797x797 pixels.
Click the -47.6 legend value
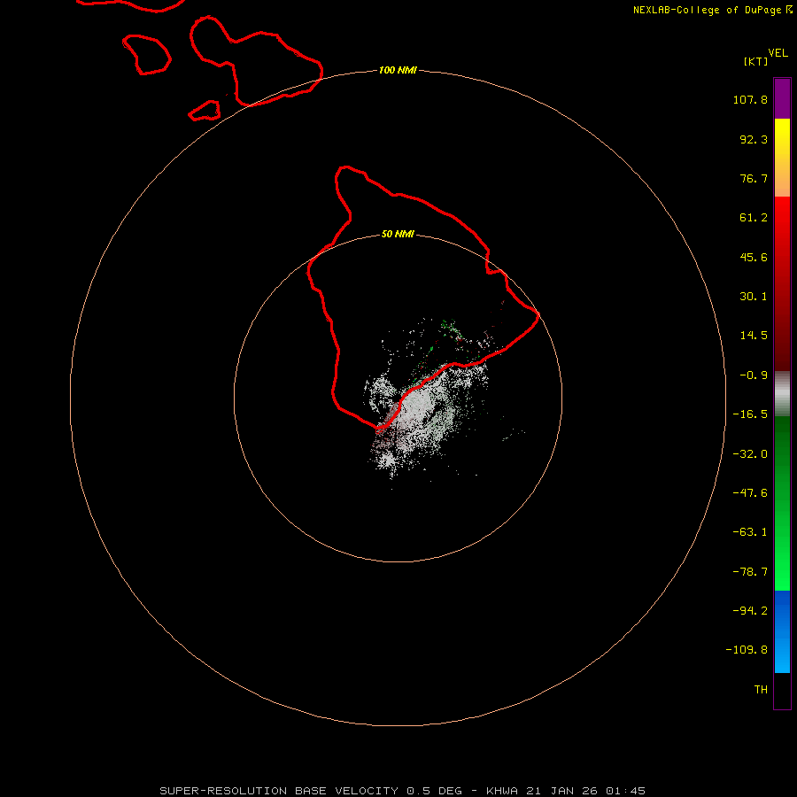[750, 493]
